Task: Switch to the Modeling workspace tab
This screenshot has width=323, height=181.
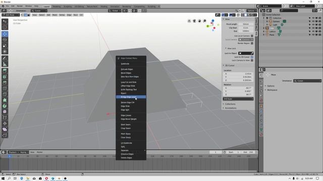Action: click(57, 7)
